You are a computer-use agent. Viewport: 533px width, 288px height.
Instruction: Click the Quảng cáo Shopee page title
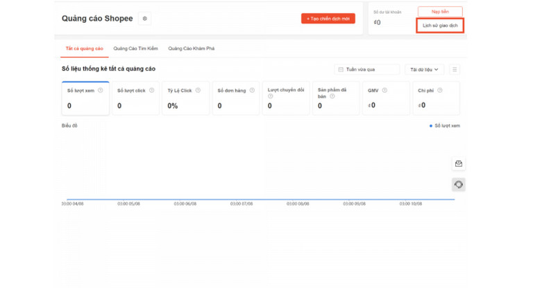(x=97, y=19)
